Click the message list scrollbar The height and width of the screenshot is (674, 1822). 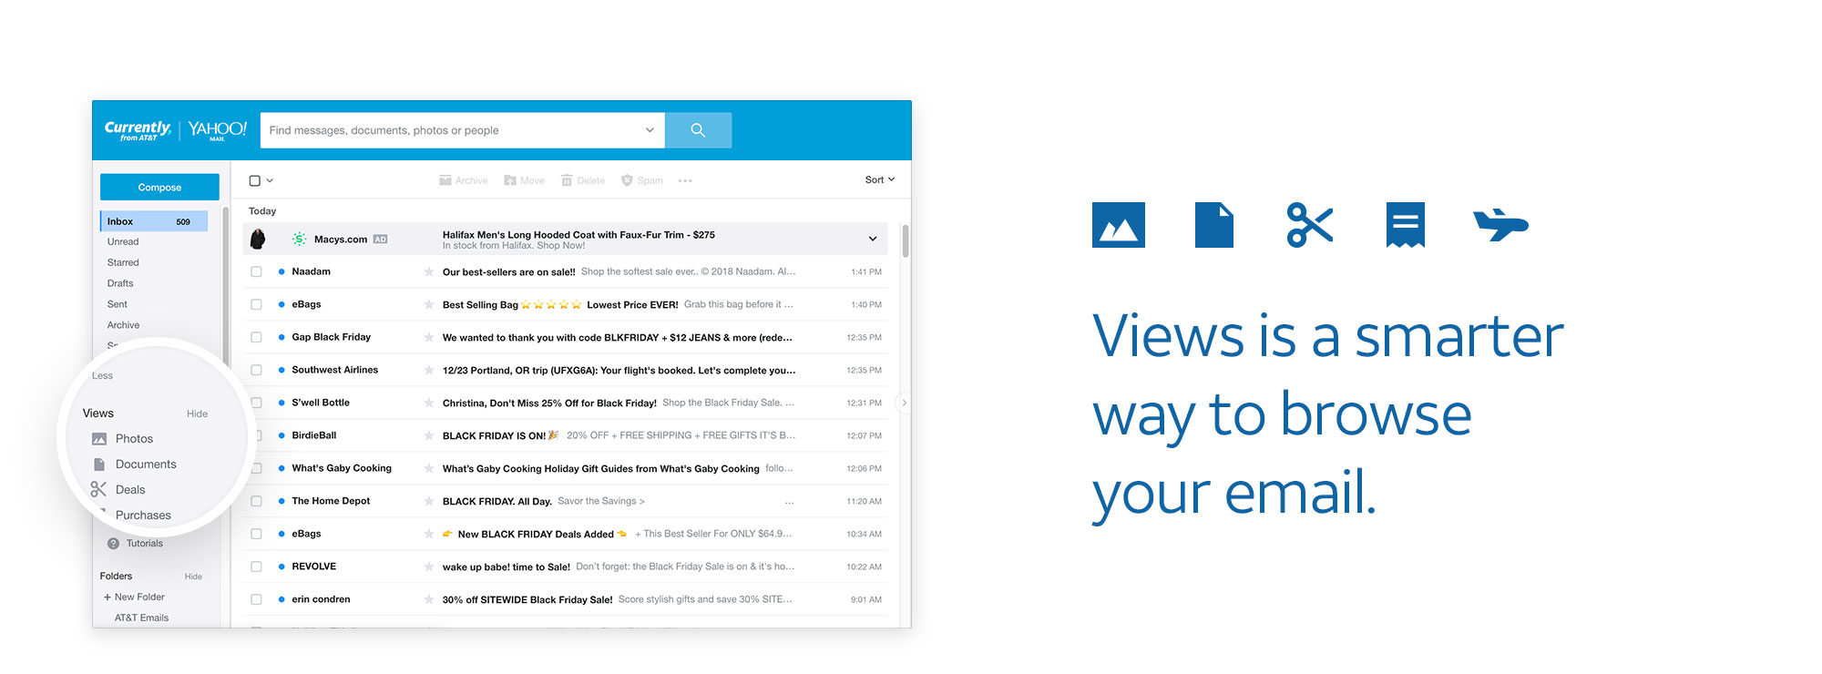coord(906,242)
